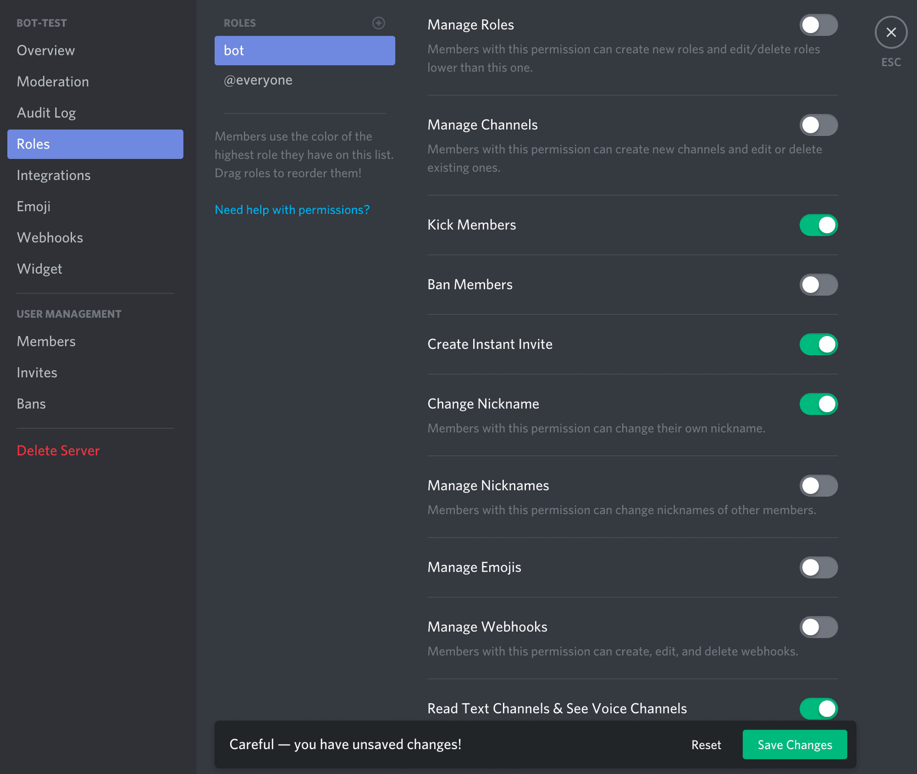917x774 pixels.
Task: Click the add new role plus icon
Action: (378, 22)
